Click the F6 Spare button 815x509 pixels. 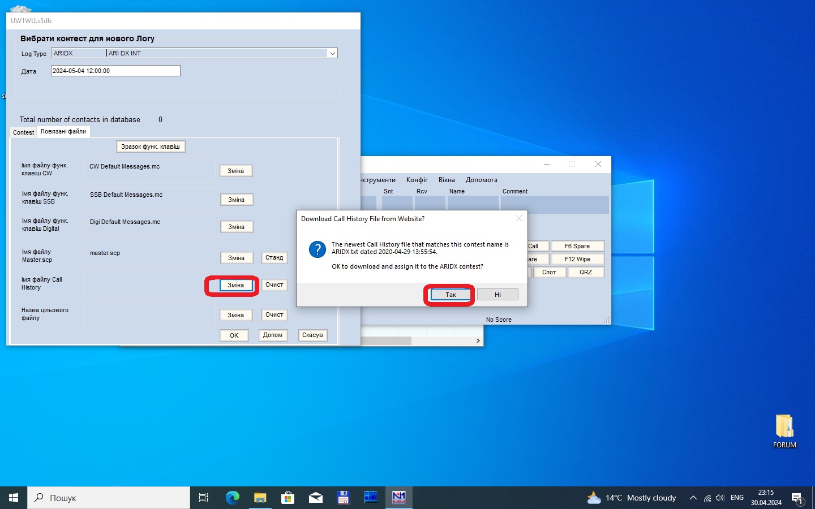point(577,246)
